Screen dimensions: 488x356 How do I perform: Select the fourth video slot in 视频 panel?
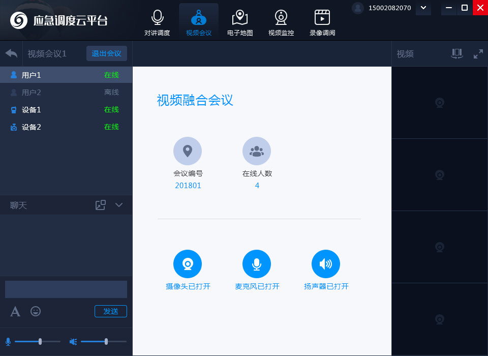click(439, 319)
